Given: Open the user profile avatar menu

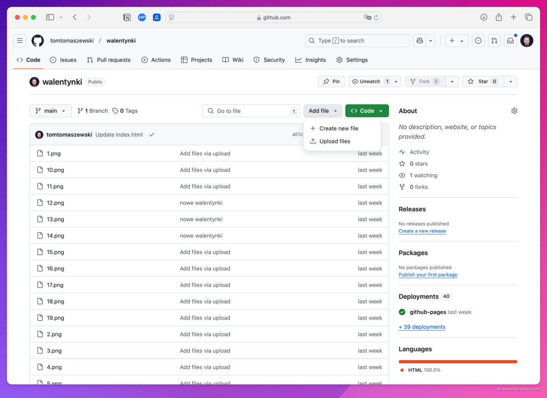Looking at the screenshot, I should 527,41.
